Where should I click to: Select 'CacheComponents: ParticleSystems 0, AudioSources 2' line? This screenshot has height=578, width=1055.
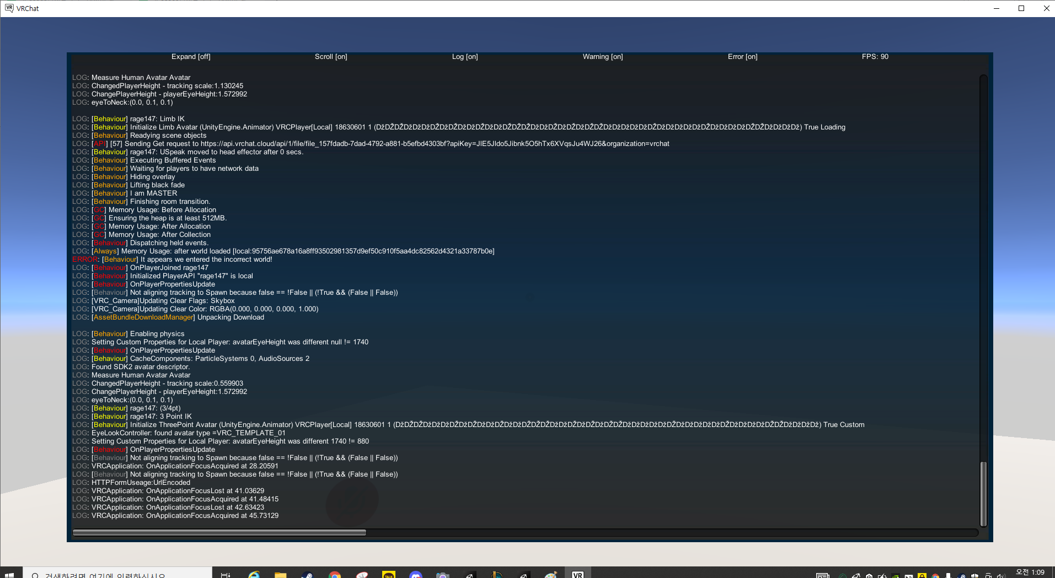(x=191, y=359)
